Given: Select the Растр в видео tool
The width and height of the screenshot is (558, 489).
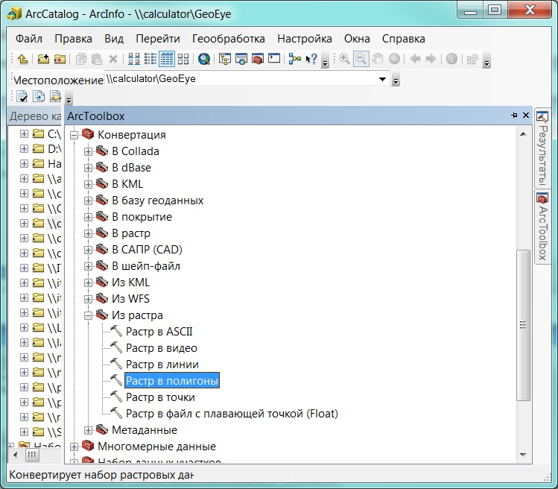Looking at the screenshot, I should (162, 348).
